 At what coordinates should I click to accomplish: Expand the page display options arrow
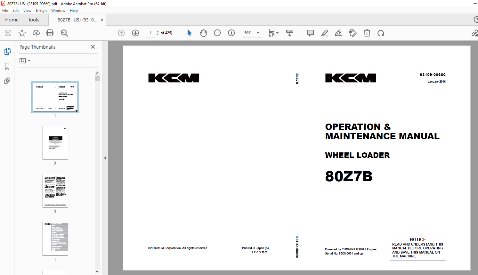coord(278,33)
